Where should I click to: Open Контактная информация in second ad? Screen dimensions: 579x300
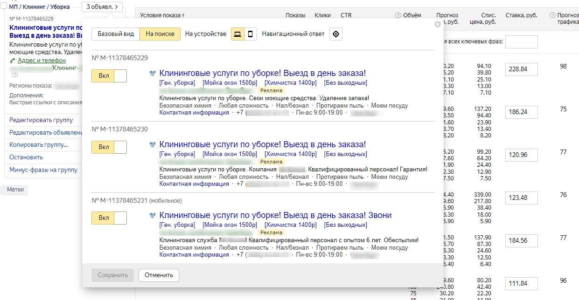pos(194,184)
